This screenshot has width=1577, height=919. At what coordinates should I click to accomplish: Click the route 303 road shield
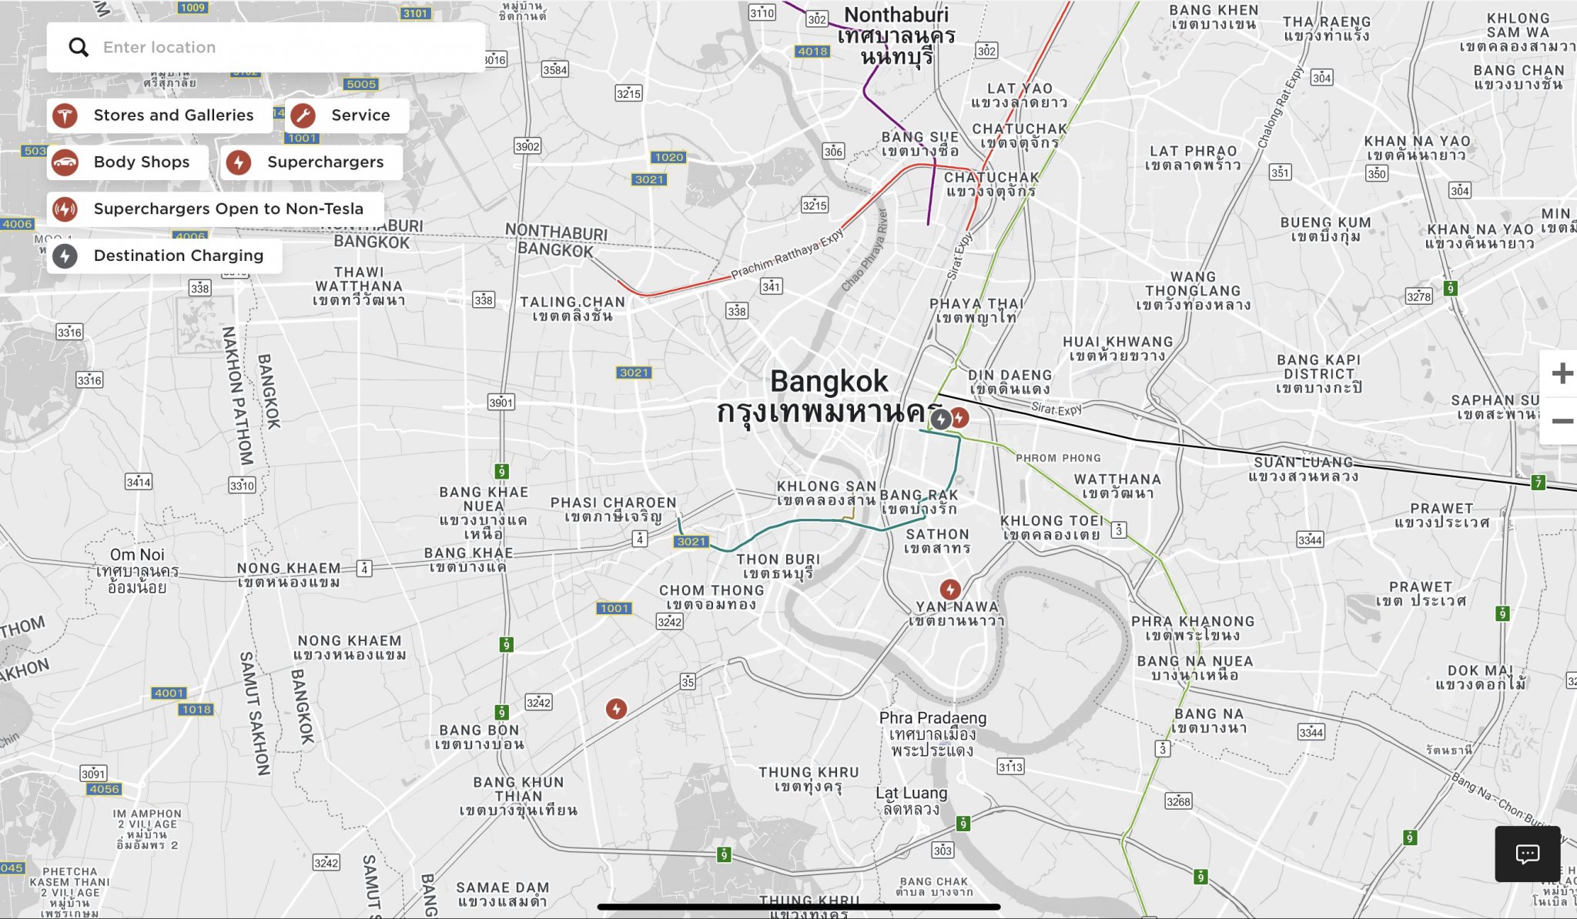coord(943,850)
